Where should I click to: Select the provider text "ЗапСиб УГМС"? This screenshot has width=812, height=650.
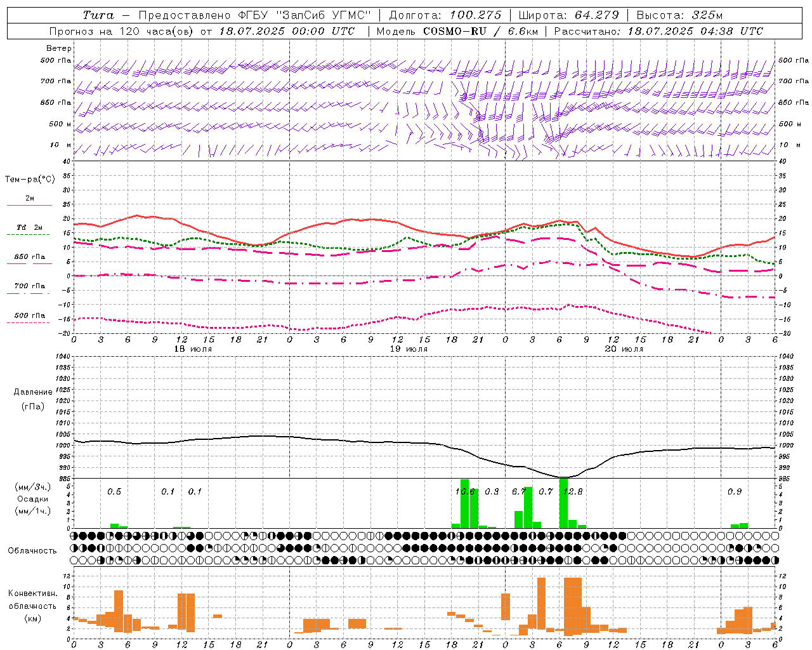click(323, 15)
